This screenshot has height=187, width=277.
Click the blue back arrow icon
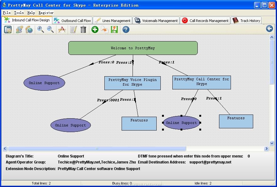[269, 29]
